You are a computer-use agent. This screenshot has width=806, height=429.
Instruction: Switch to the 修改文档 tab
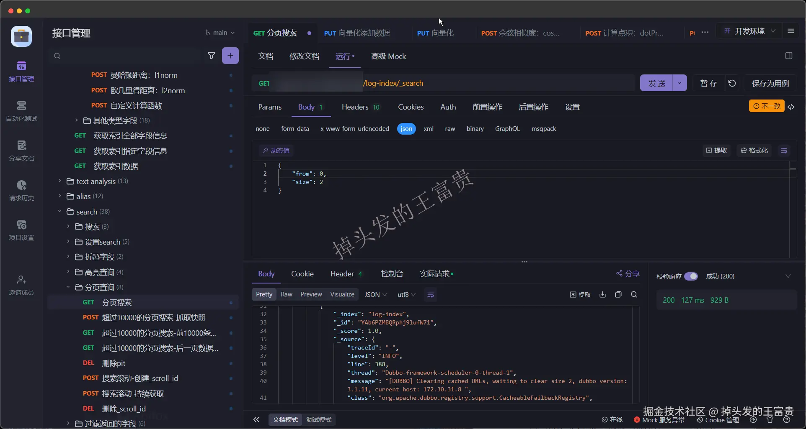pyautogui.click(x=305, y=56)
